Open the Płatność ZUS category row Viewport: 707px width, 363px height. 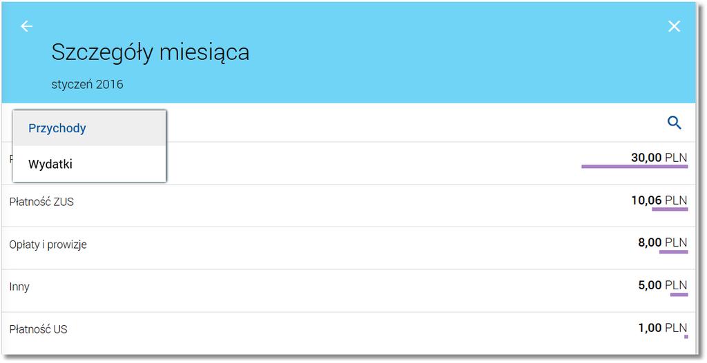click(348, 205)
